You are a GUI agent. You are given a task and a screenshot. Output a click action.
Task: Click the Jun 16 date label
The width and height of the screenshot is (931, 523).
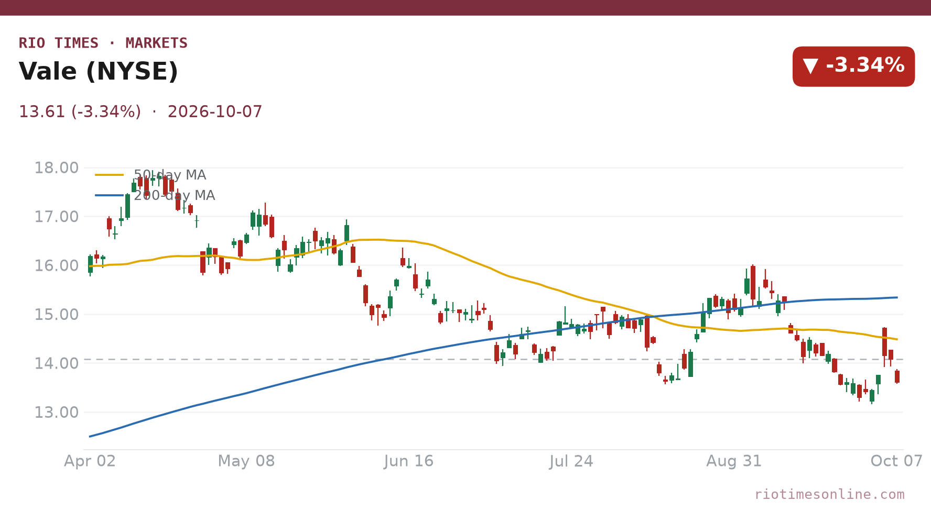tap(409, 461)
